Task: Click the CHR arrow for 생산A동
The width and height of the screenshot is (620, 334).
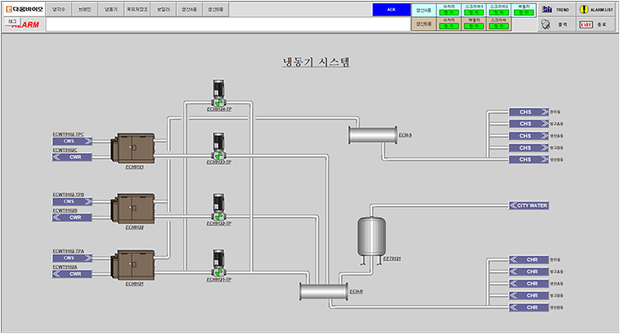Action: coord(528,284)
